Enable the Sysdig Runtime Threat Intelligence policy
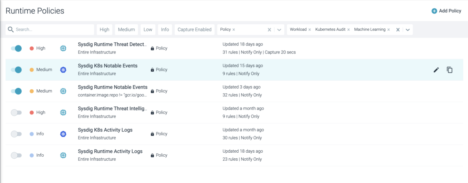468x183 pixels. 16,112
